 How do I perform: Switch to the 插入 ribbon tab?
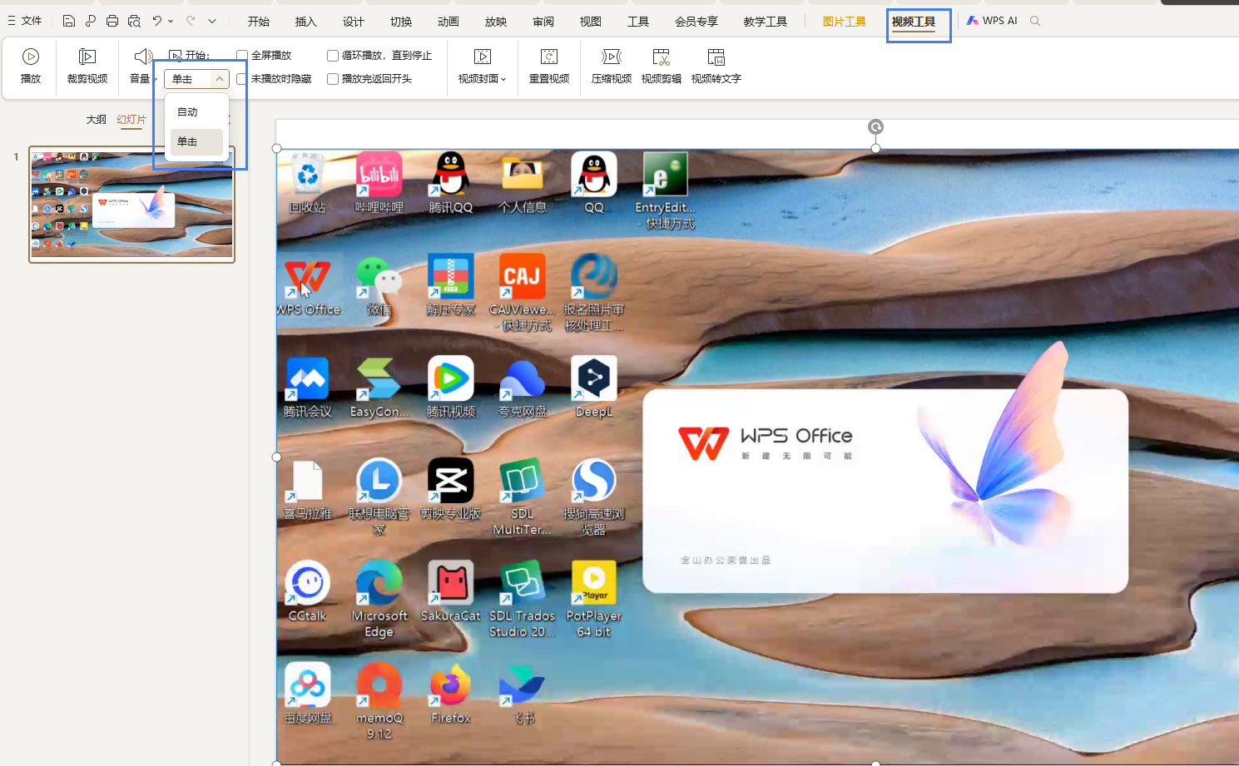[x=306, y=22]
